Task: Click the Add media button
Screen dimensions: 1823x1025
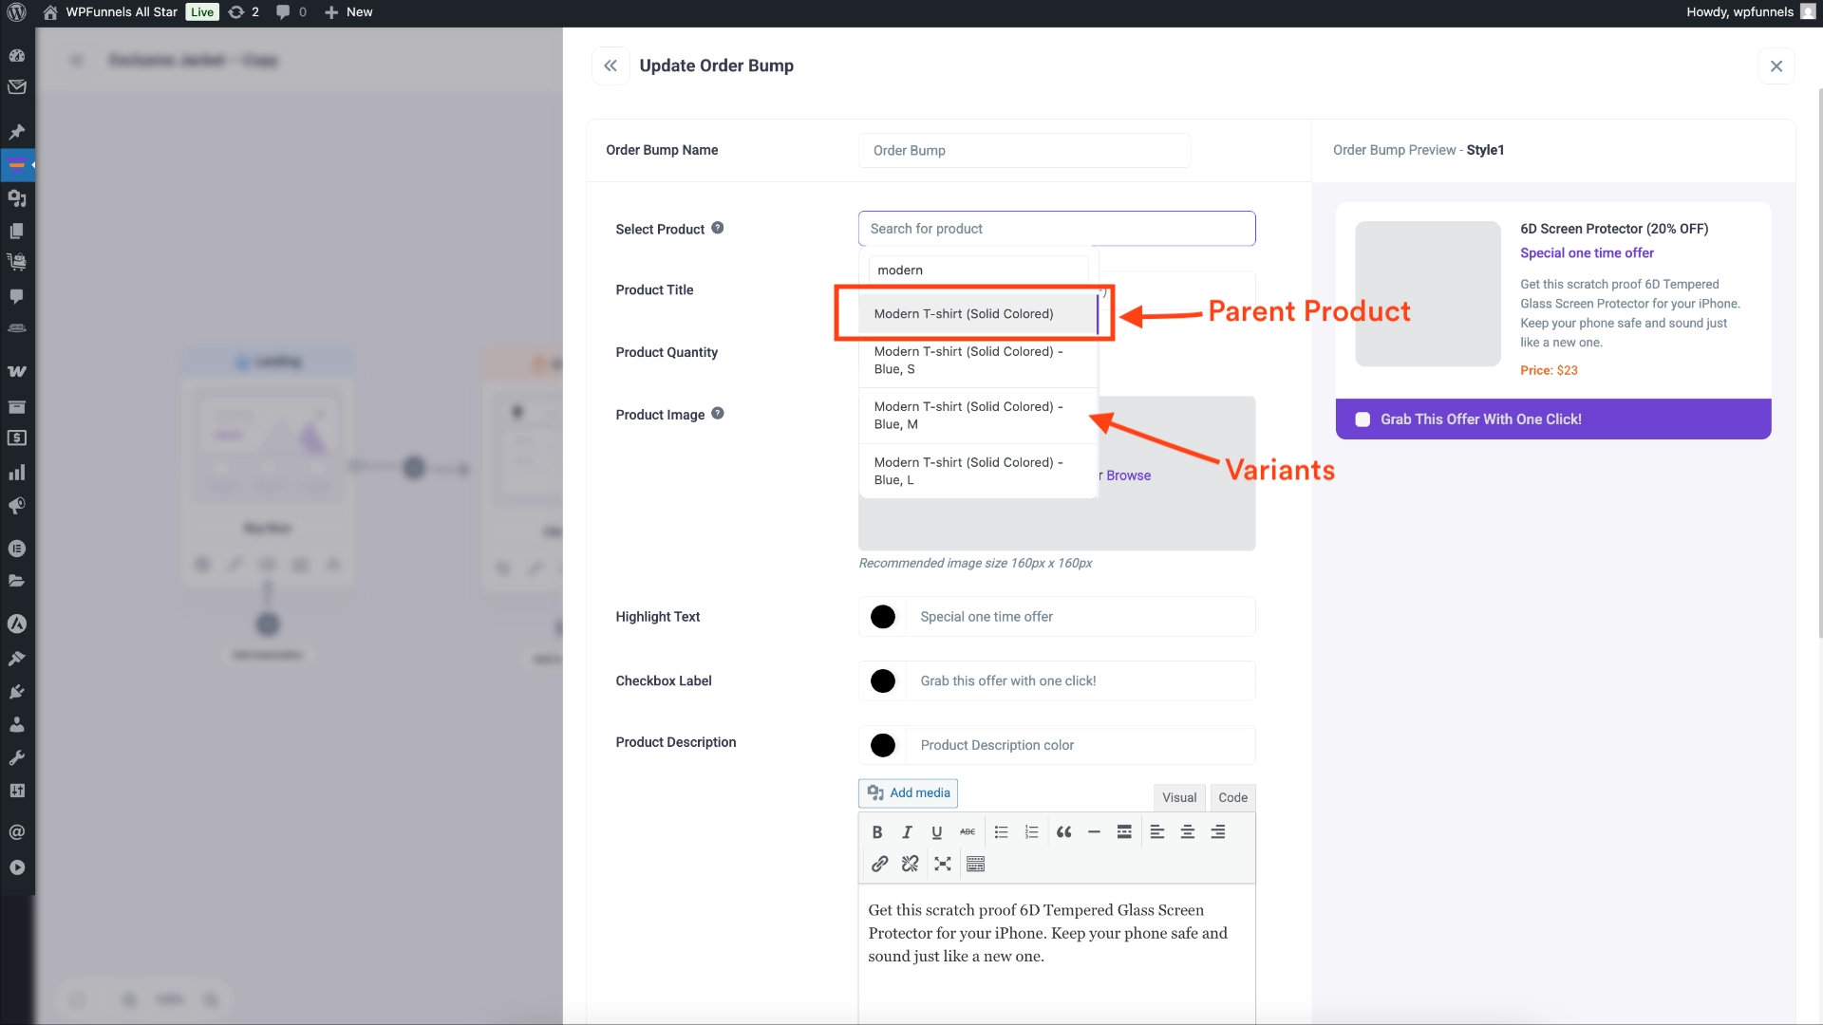Action: 907,792
